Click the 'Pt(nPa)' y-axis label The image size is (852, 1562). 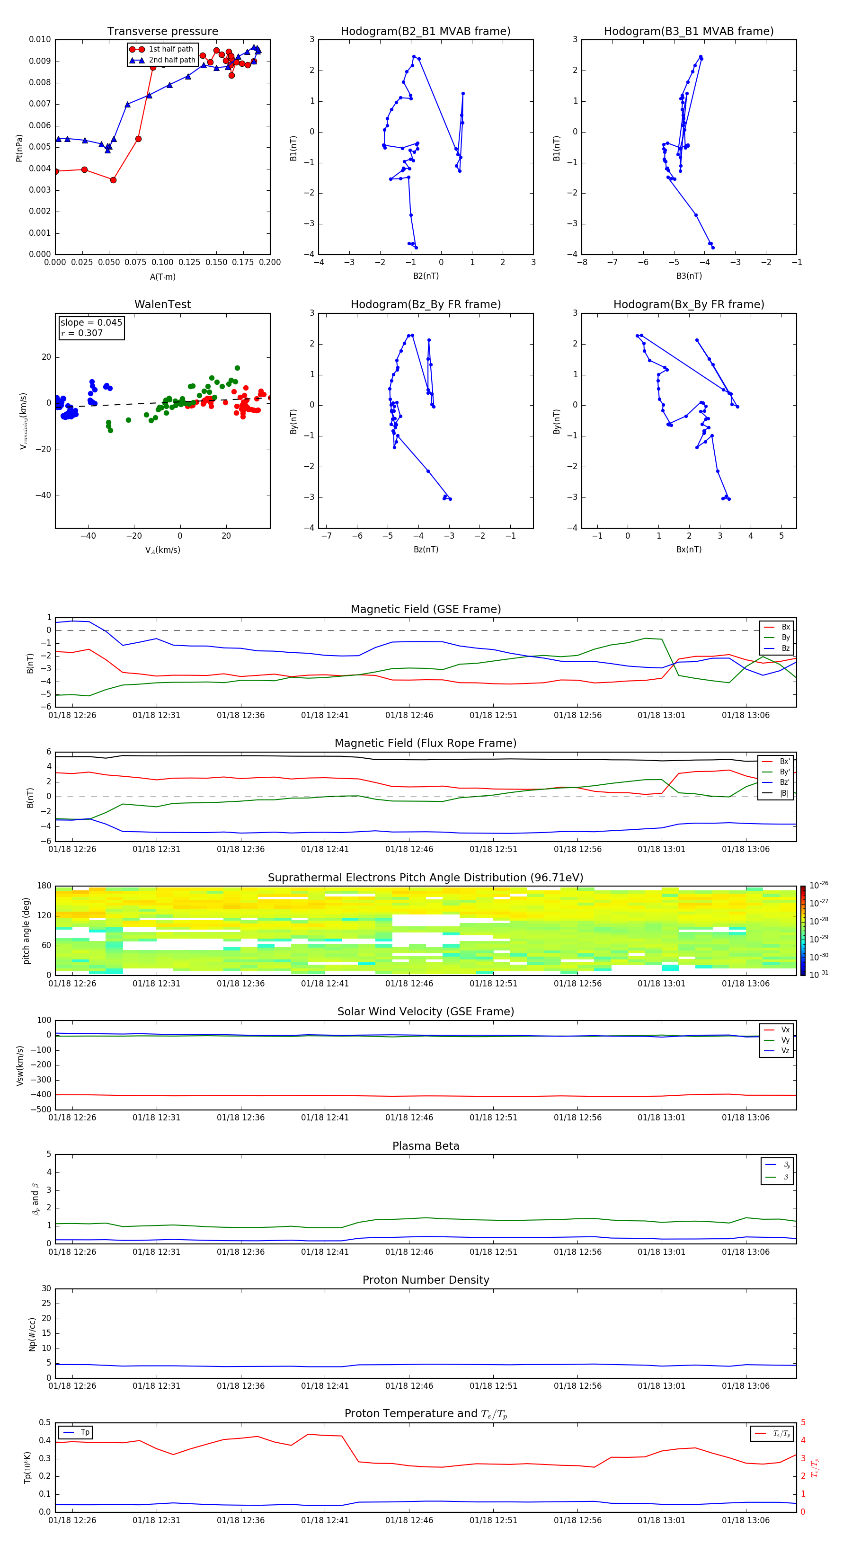19,147
